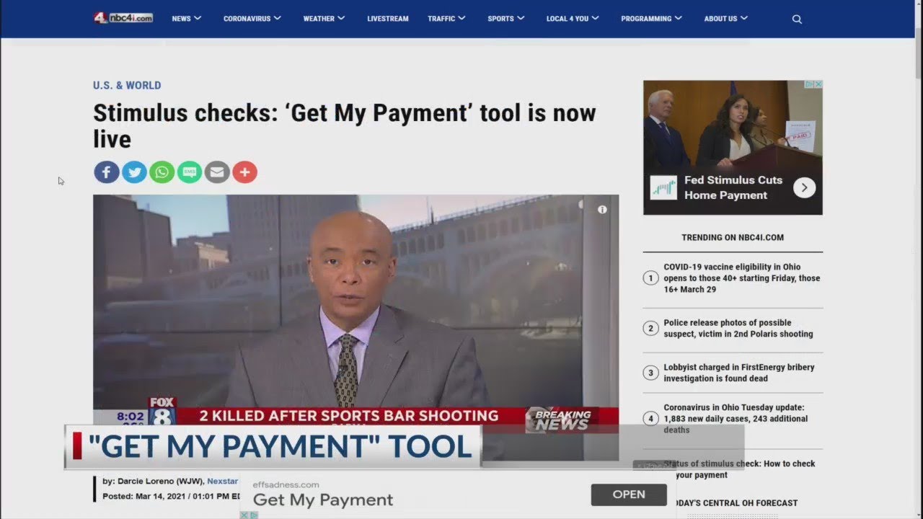
Task: Click the Fed Stimulus Cuts Home Payment ad
Action: (x=733, y=147)
